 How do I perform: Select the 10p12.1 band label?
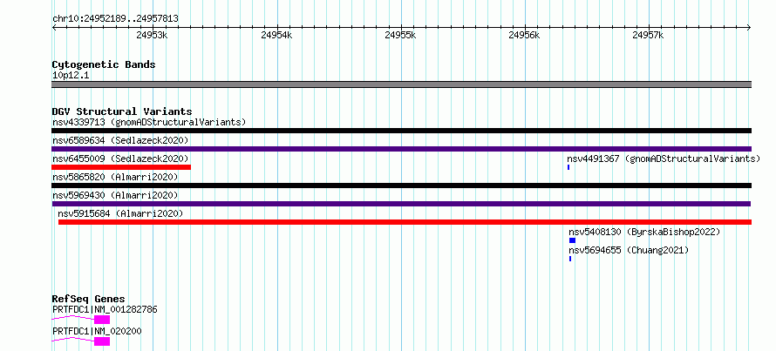(71, 76)
